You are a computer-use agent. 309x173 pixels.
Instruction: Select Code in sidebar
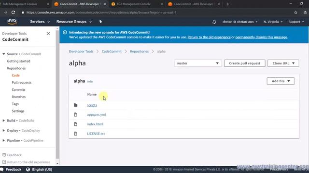click(x=15, y=75)
